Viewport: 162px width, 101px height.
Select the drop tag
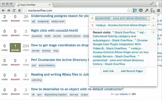[x=56, y=51]
